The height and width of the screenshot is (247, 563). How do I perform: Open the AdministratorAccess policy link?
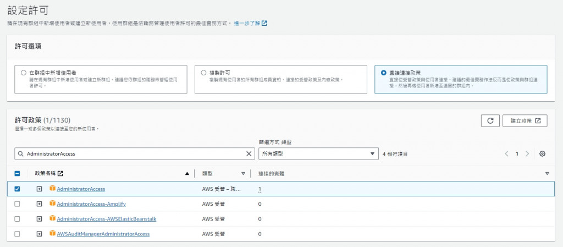point(81,189)
